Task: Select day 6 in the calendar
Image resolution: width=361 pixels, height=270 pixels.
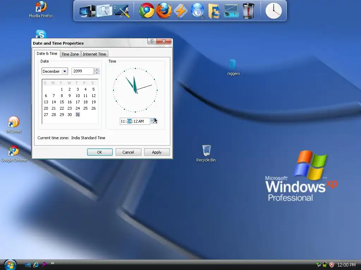Action: coord(46,96)
